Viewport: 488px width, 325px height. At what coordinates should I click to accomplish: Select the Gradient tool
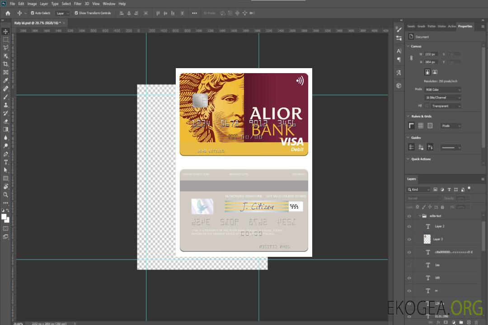[x=5, y=130]
